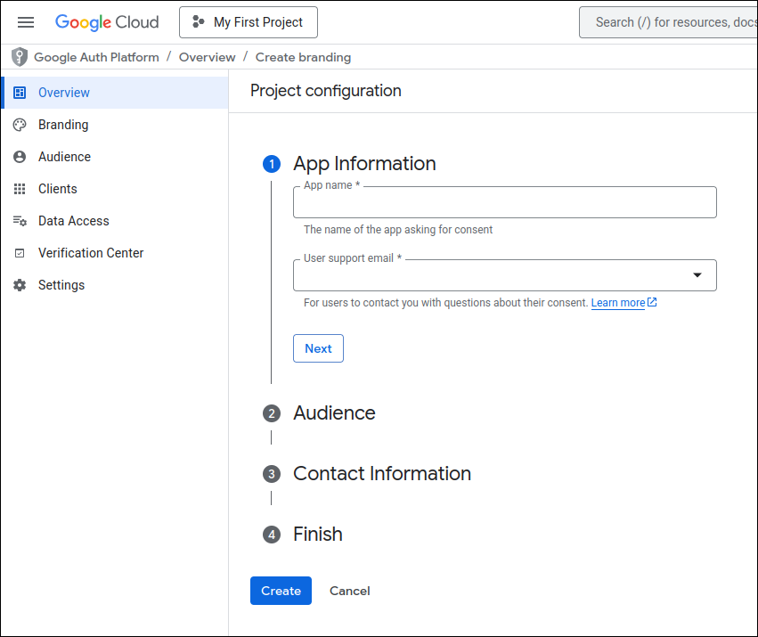758x637 pixels.
Task: Click inside the App name field
Action: coord(504,202)
